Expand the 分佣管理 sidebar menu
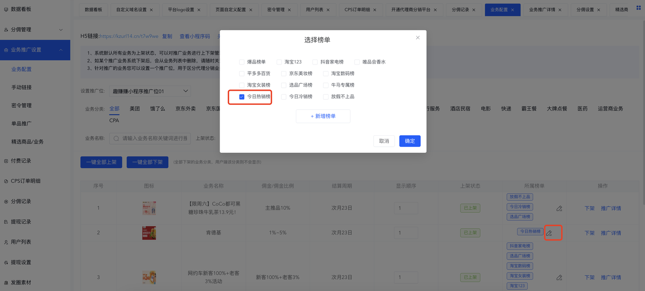Screen dimensions: 645x291 coord(60,30)
